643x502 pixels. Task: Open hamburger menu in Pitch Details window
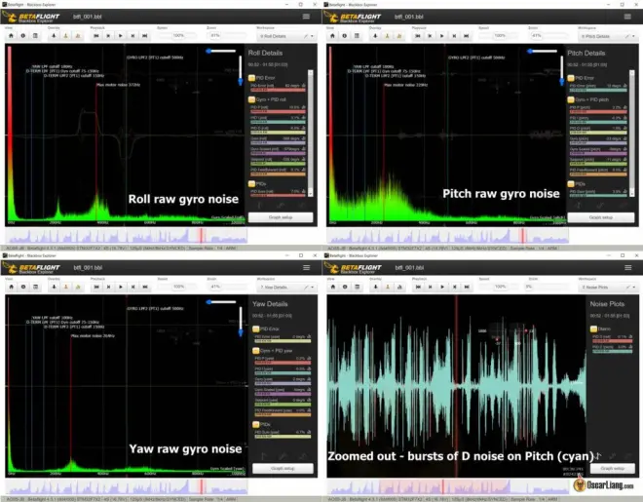[627, 17]
